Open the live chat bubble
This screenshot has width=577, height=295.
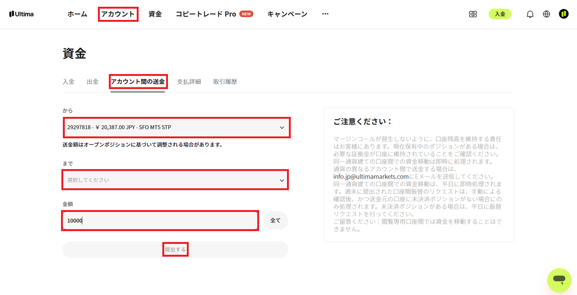[x=559, y=280]
